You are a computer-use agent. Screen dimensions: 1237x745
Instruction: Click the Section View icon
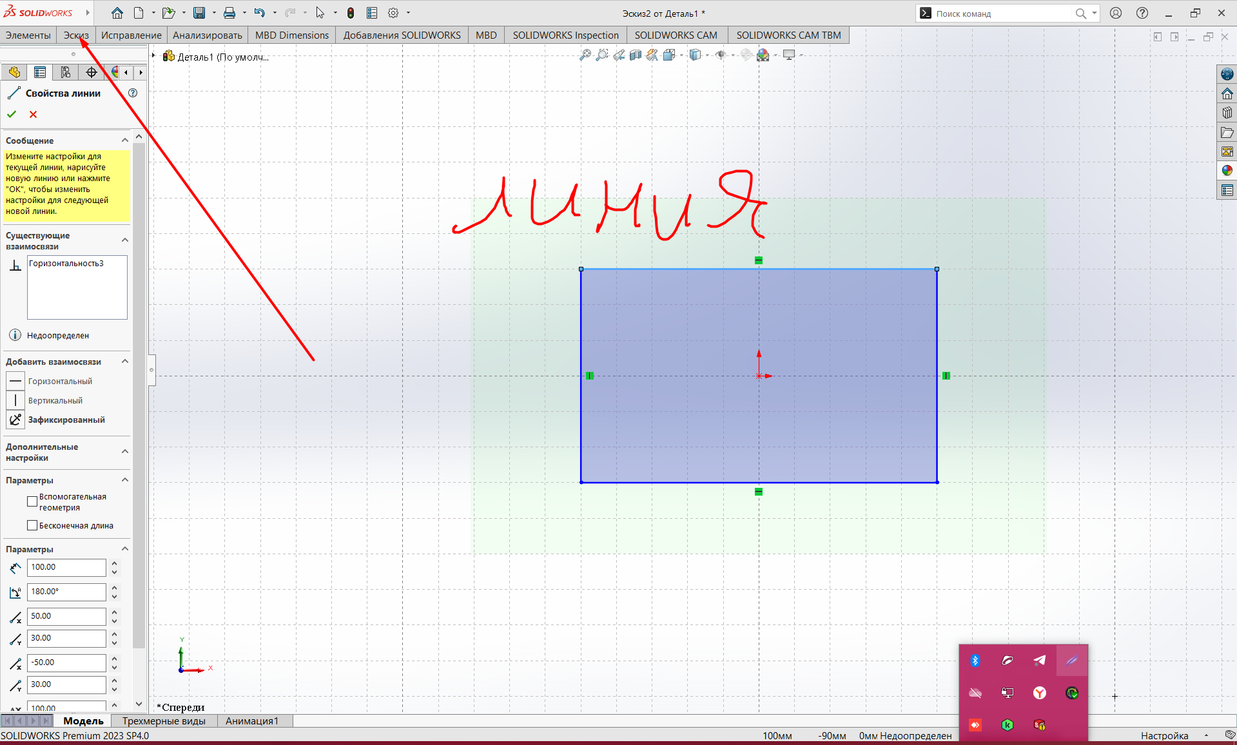tap(636, 55)
